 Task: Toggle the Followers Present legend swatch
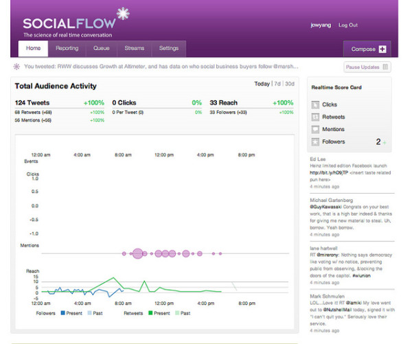coord(63,312)
